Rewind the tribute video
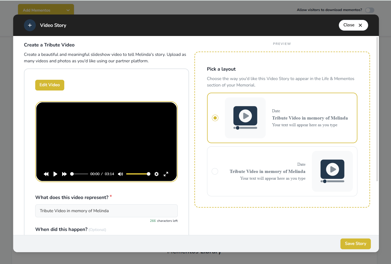Image resolution: width=391 pixels, height=264 pixels. pos(46,174)
